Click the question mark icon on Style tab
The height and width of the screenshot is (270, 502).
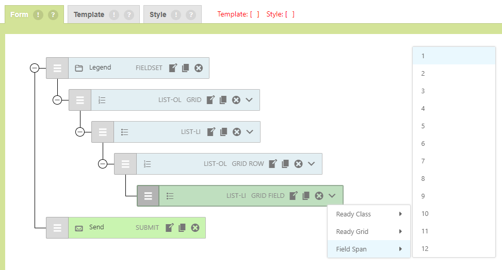pos(191,14)
